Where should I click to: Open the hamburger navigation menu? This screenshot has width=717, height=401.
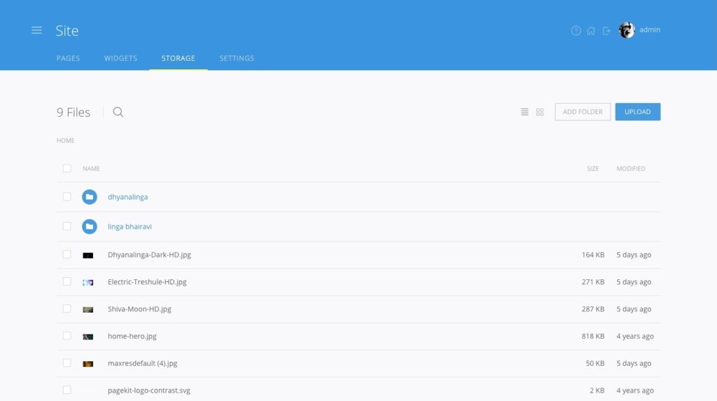coord(36,30)
